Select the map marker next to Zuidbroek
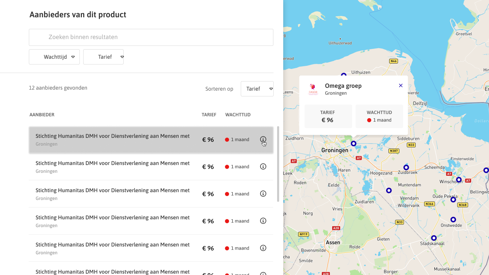This screenshot has width=489, height=275. [x=406, y=167]
